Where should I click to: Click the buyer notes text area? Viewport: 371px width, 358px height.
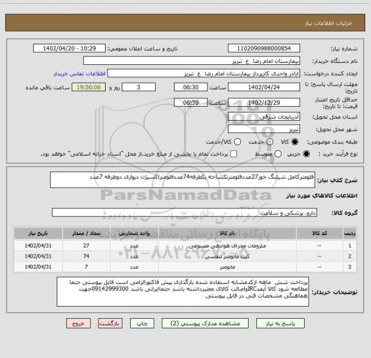(183, 292)
